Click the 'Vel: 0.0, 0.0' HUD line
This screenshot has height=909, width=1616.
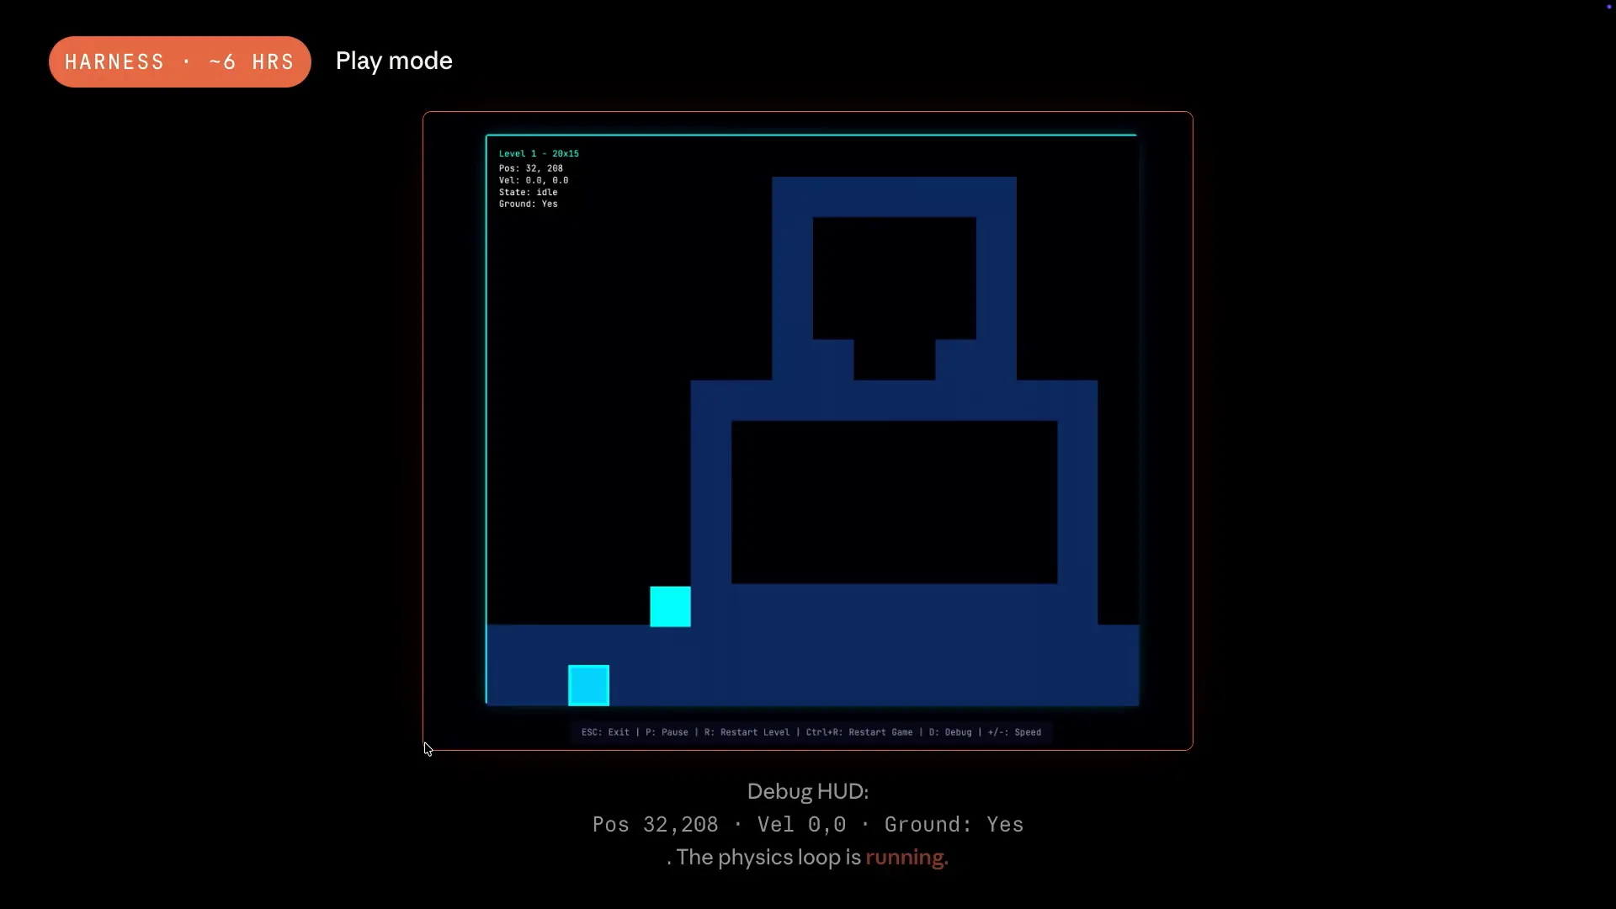click(534, 180)
